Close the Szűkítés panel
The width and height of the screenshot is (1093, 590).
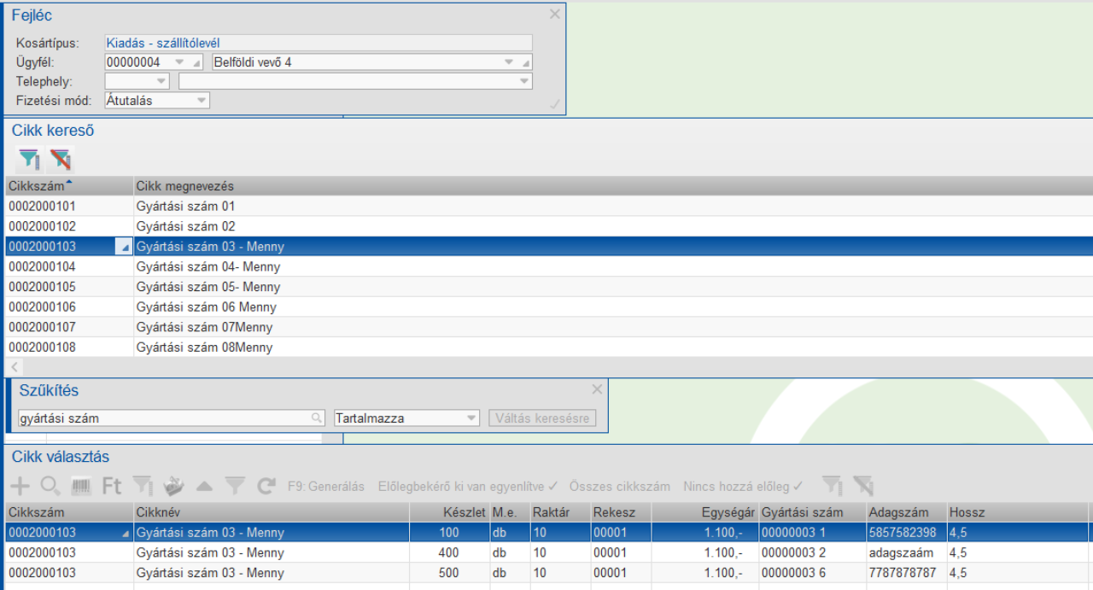[597, 389]
